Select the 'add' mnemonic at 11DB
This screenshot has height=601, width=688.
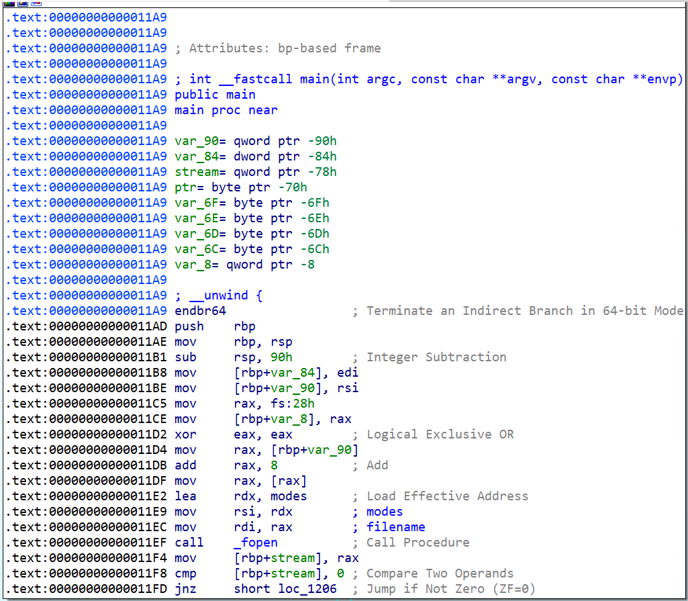pos(186,465)
